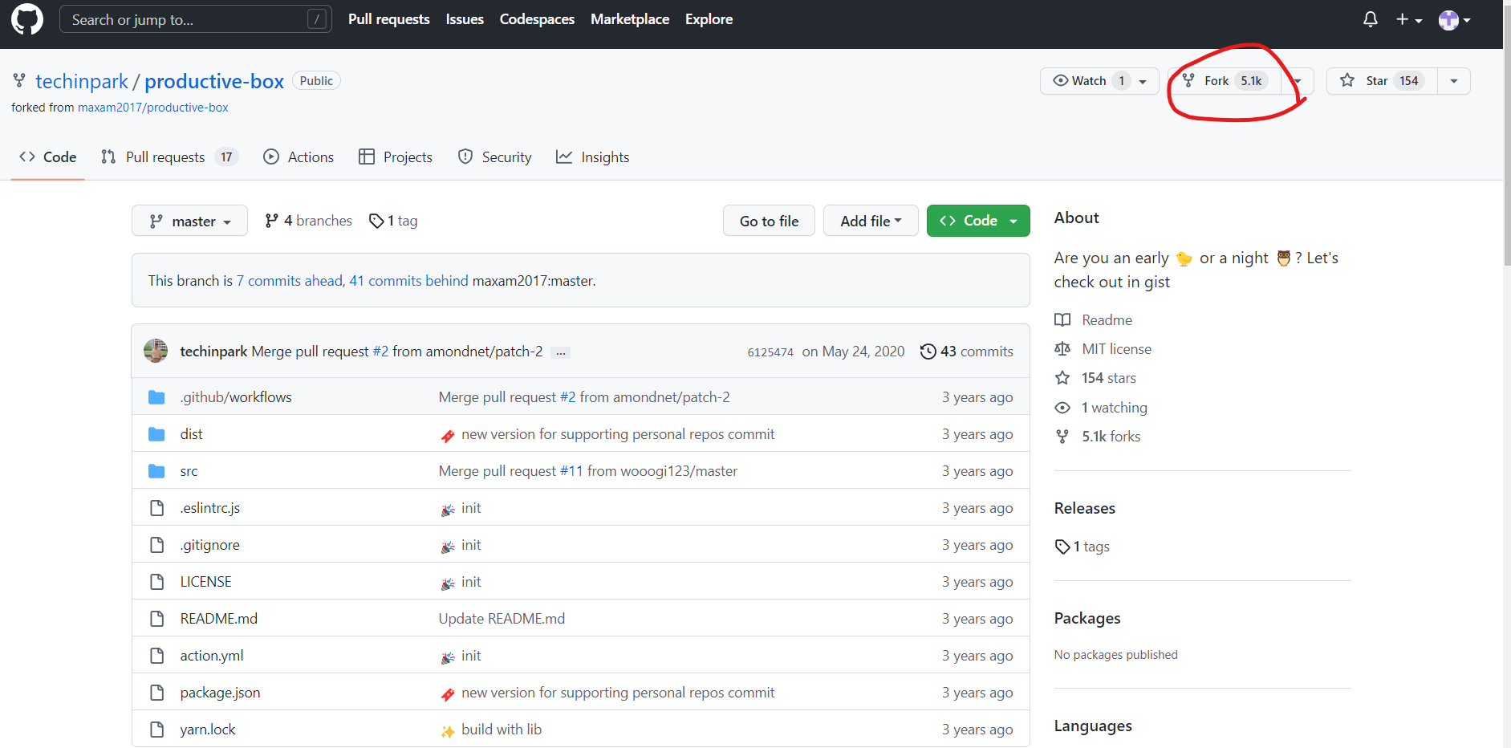The height and width of the screenshot is (748, 1511).
Task: Open commit hash 6125474
Action: (x=770, y=352)
